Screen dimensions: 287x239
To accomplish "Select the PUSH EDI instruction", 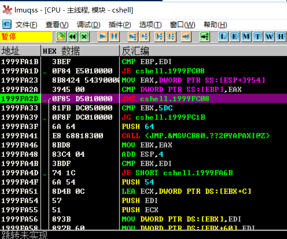I will [140, 201].
